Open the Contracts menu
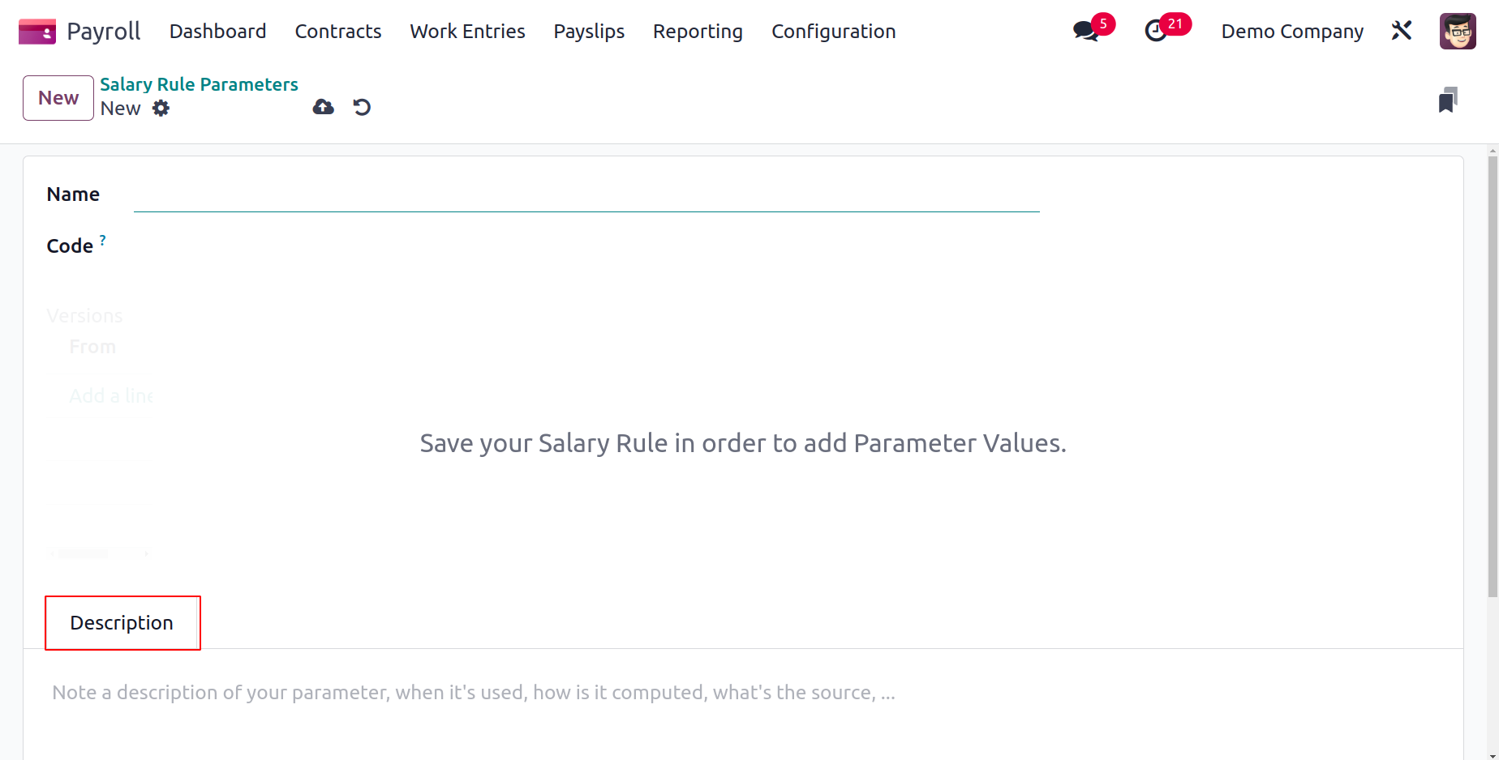 337,31
